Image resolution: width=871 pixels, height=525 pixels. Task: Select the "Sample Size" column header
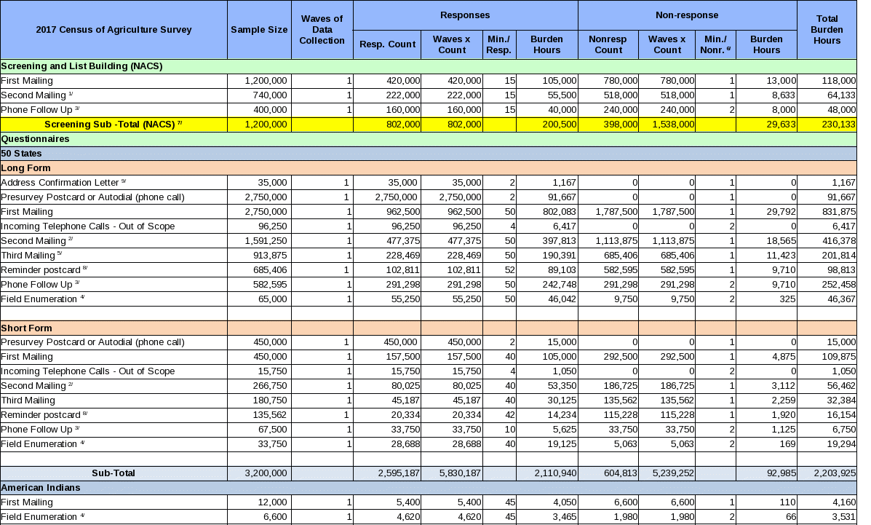click(258, 30)
